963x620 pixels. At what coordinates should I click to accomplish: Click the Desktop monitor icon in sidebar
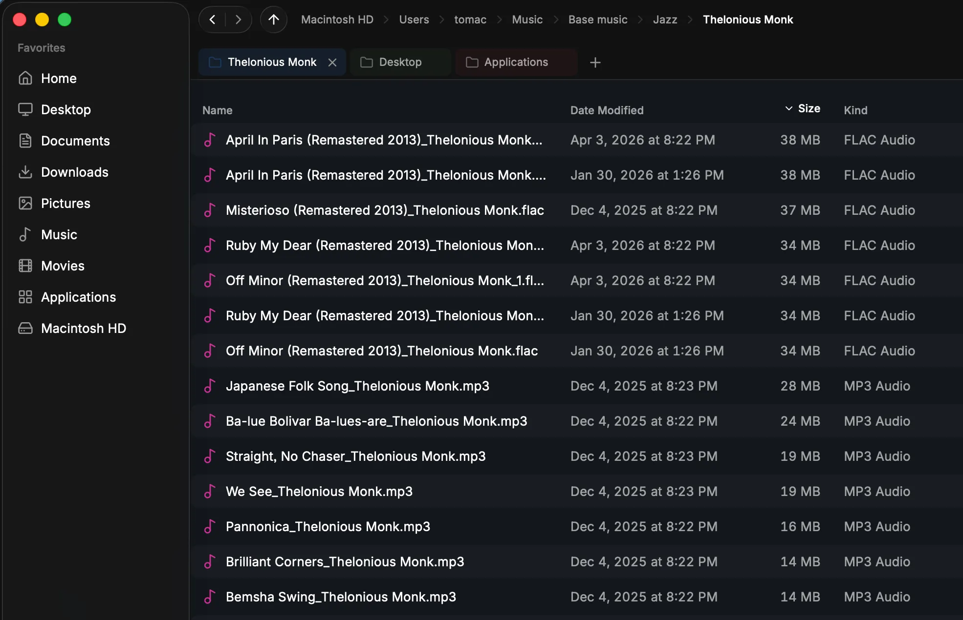(25, 109)
